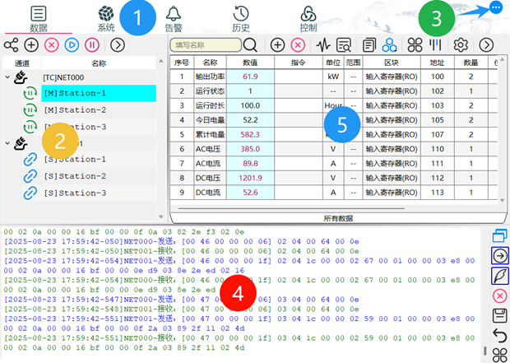510x363 pixels.
Task: Sort by the 序号 column header
Action: pyautogui.click(x=182, y=63)
